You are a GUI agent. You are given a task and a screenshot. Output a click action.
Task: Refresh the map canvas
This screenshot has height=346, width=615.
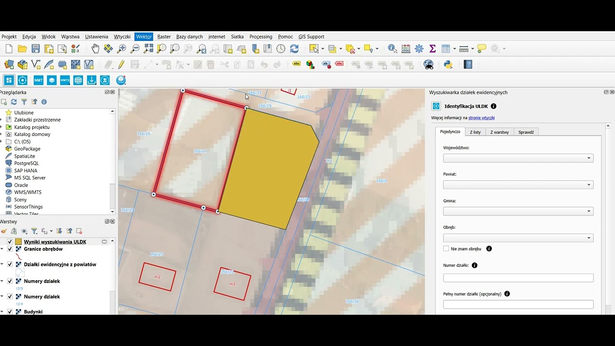pos(294,49)
